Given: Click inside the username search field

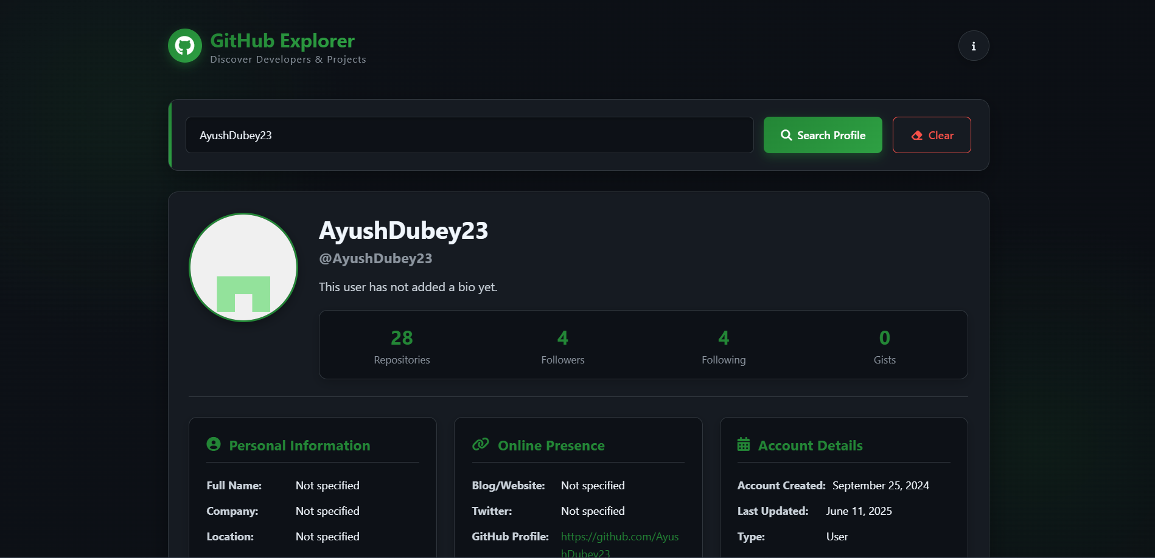Looking at the screenshot, I should [470, 135].
